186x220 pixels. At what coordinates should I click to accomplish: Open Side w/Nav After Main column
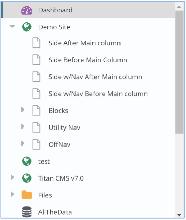click(x=95, y=77)
